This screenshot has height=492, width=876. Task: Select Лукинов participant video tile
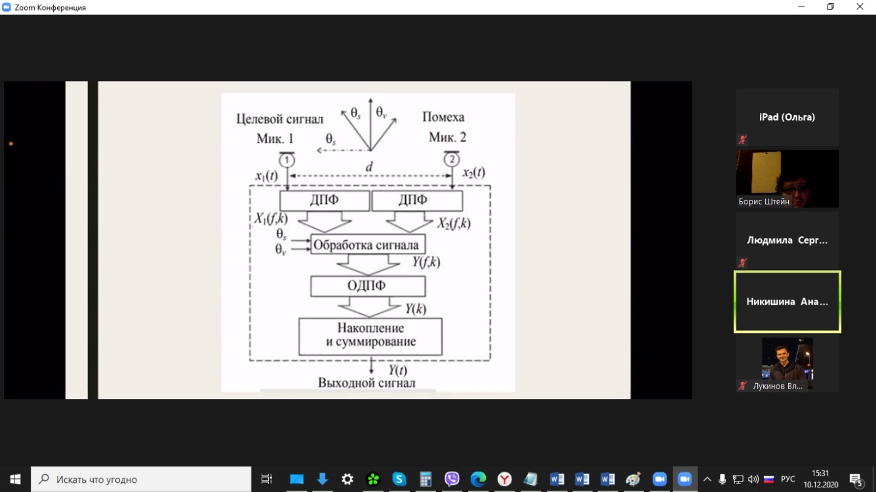787,364
